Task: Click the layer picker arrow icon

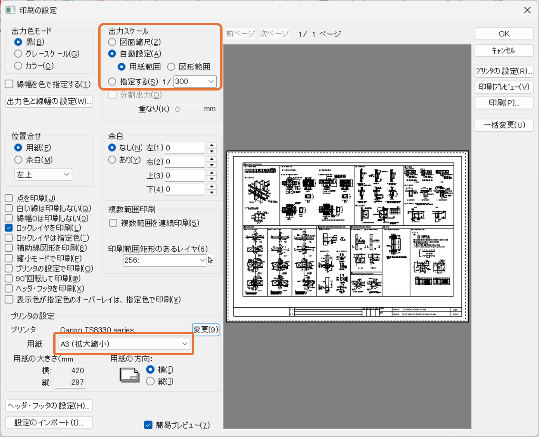Action: click(210, 260)
